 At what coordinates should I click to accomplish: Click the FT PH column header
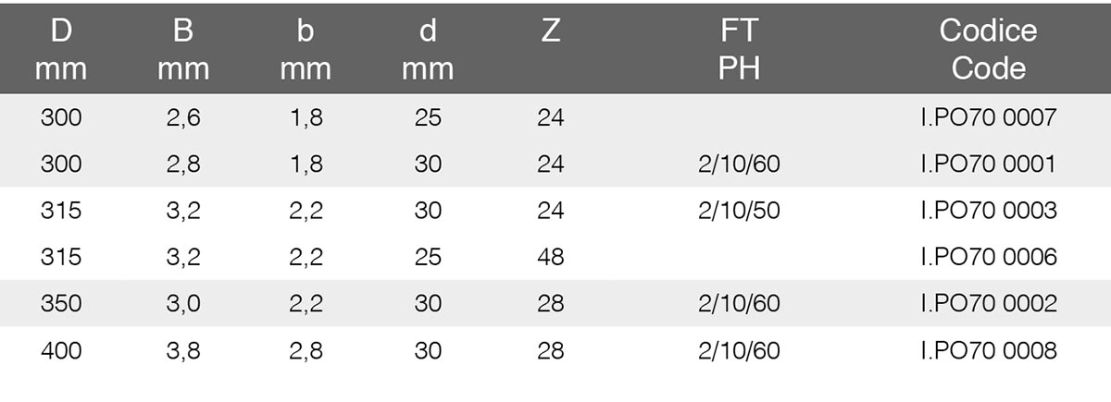(739, 49)
